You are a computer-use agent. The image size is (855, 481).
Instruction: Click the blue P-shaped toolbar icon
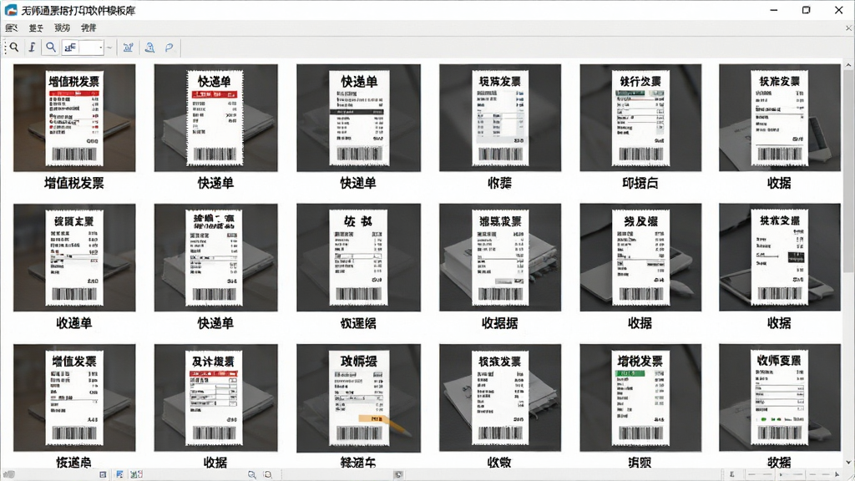pyautogui.click(x=169, y=48)
